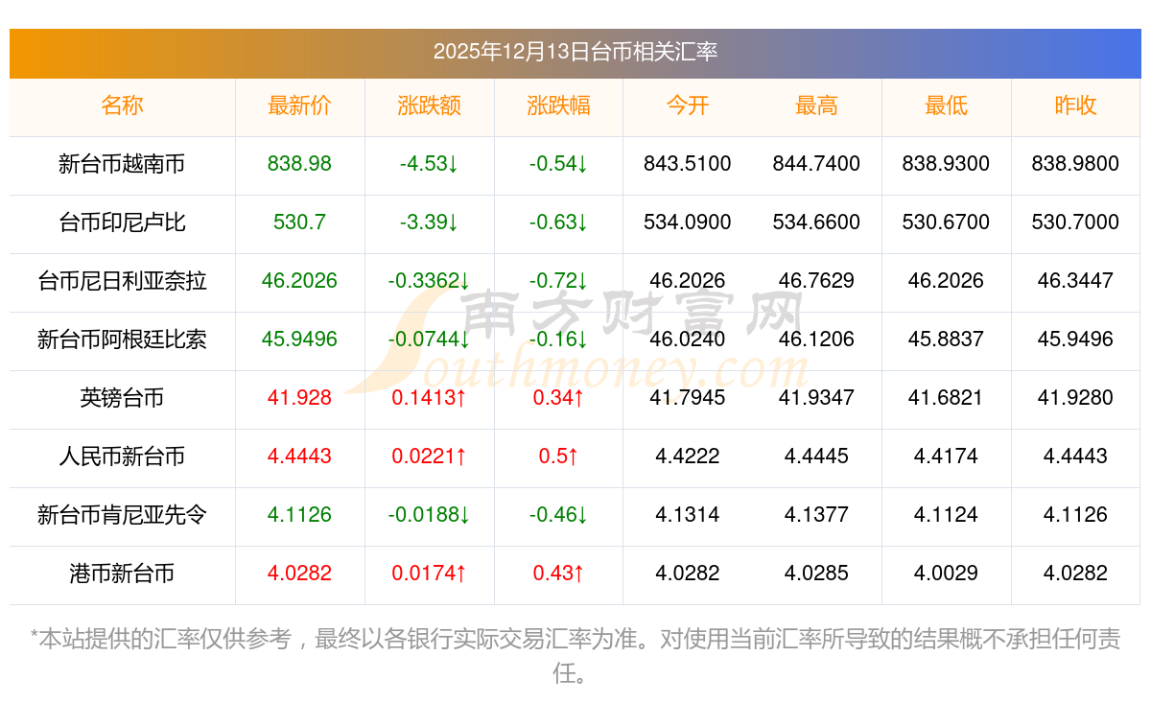Image resolution: width=1151 pixels, height=703 pixels.
Task: Click the 最低 column header
Action: tap(946, 105)
